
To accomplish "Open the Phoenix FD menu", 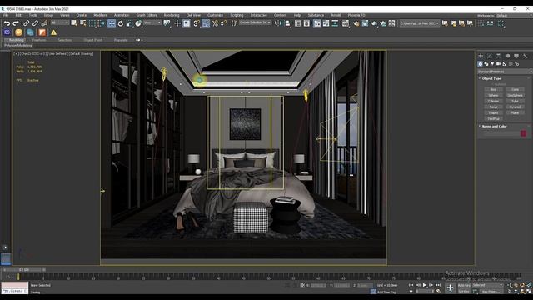I will tap(356, 15).
